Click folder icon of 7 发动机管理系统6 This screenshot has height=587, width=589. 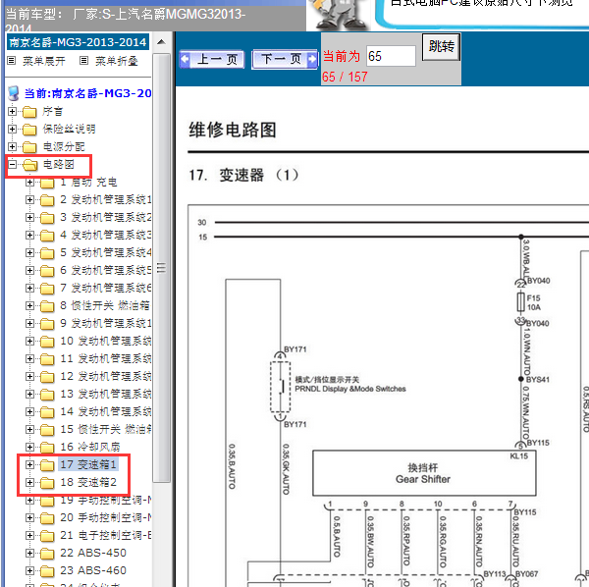[x=47, y=289]
